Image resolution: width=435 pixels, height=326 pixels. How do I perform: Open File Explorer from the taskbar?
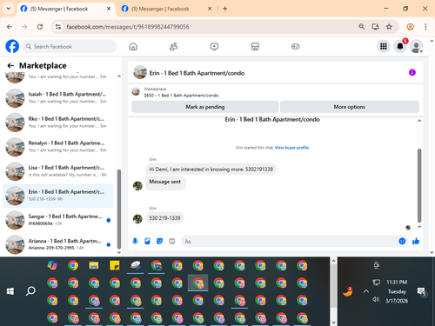click(94, 265)
